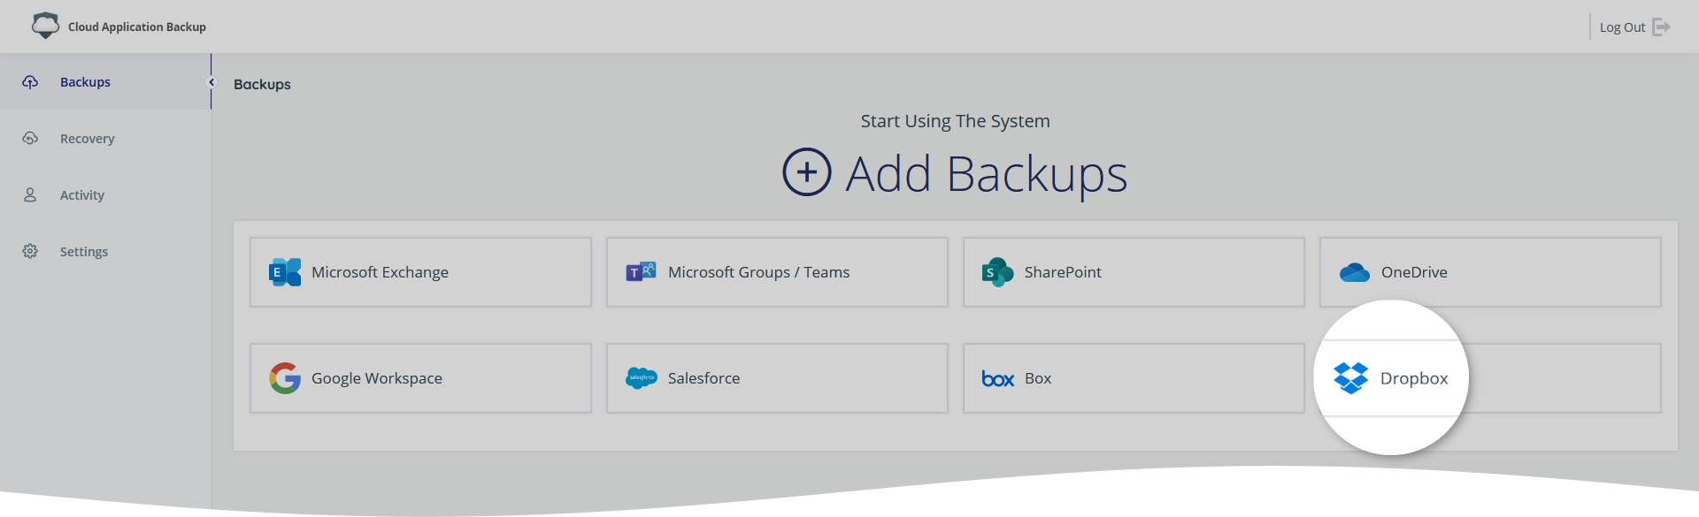The width and height of the screenshot is (1699, 517).
Task: Click the SharePoint logo icon
Action: click(x=997, y=272)
